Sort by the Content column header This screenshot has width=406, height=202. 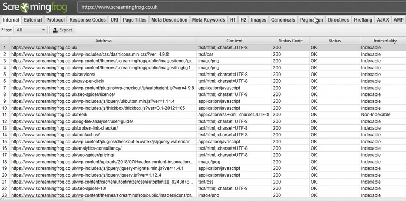pyautogui.click(x=234, y=41)
